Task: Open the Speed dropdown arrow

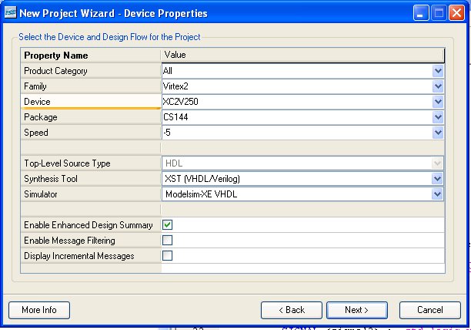Action: [x=438, y=133]
